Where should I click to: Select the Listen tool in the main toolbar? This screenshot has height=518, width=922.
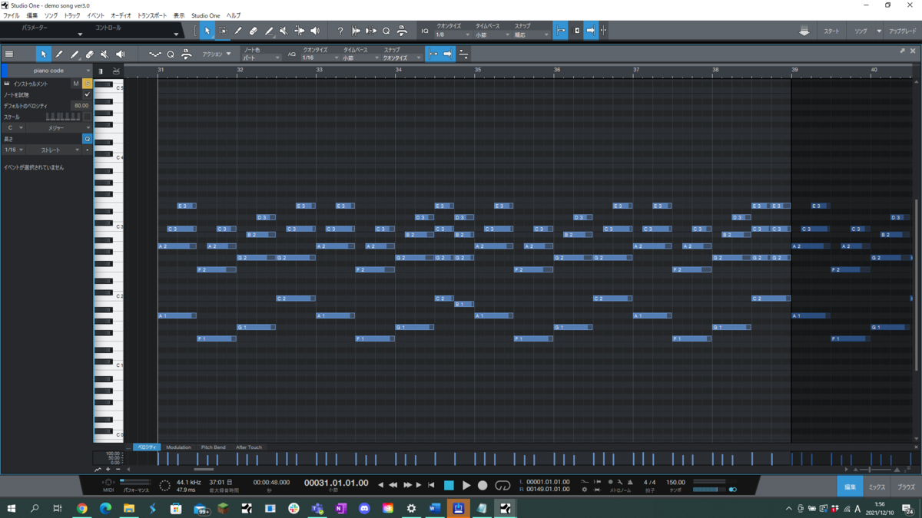click(315, 31)
